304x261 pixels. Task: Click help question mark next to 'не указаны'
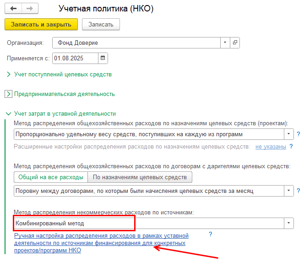(x=291, y=147)
